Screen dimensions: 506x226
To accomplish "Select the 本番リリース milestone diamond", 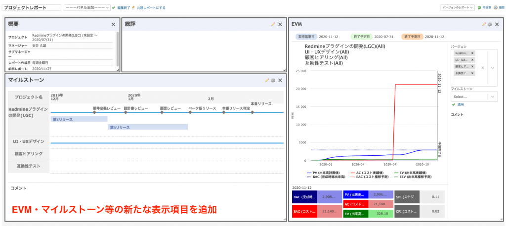I will [x=253, y=112].
